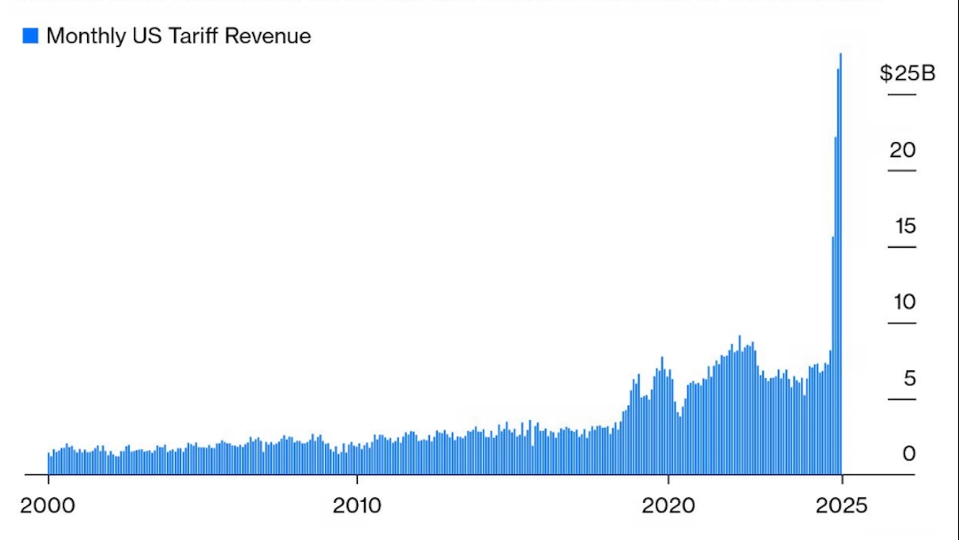Click the tick line beneath the 10 label

[x=901, y=323]
